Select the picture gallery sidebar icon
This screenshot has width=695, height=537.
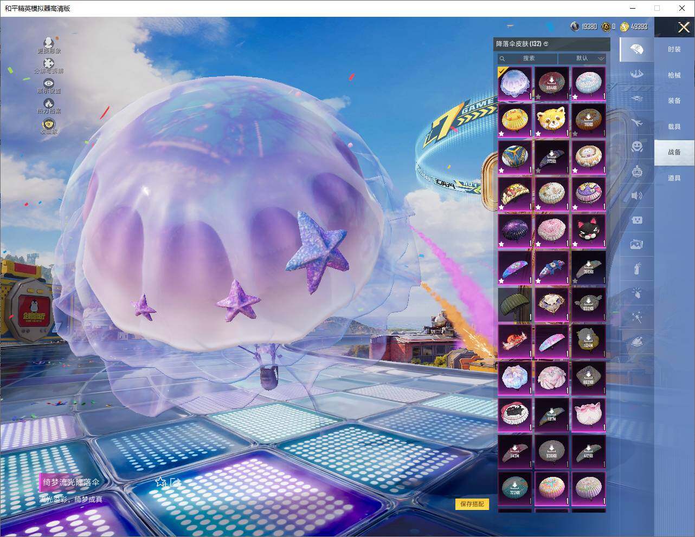637,245
